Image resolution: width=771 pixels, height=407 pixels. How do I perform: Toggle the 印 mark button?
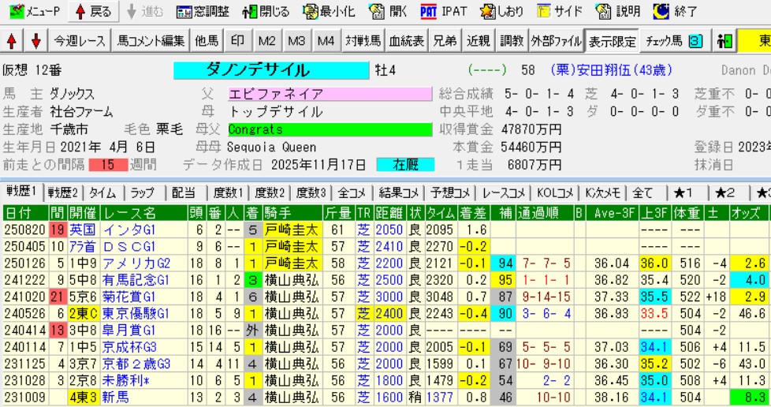[x=237, y=42]
